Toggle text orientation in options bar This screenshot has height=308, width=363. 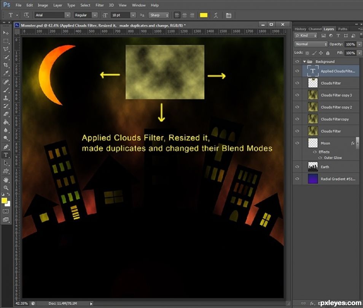tap(26, 15)
